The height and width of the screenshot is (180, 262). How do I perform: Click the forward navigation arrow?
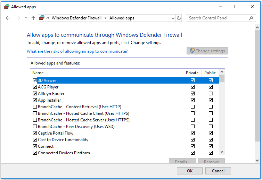coord(18,18)
